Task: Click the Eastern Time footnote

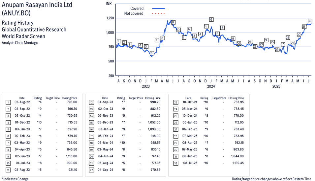Action: coord(271,179)
